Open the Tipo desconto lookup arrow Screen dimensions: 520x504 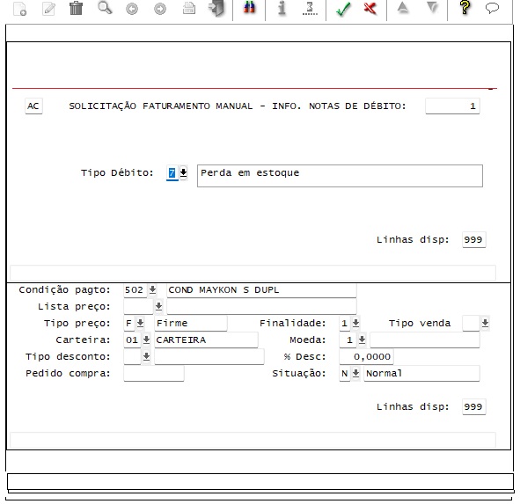point(146,356)
